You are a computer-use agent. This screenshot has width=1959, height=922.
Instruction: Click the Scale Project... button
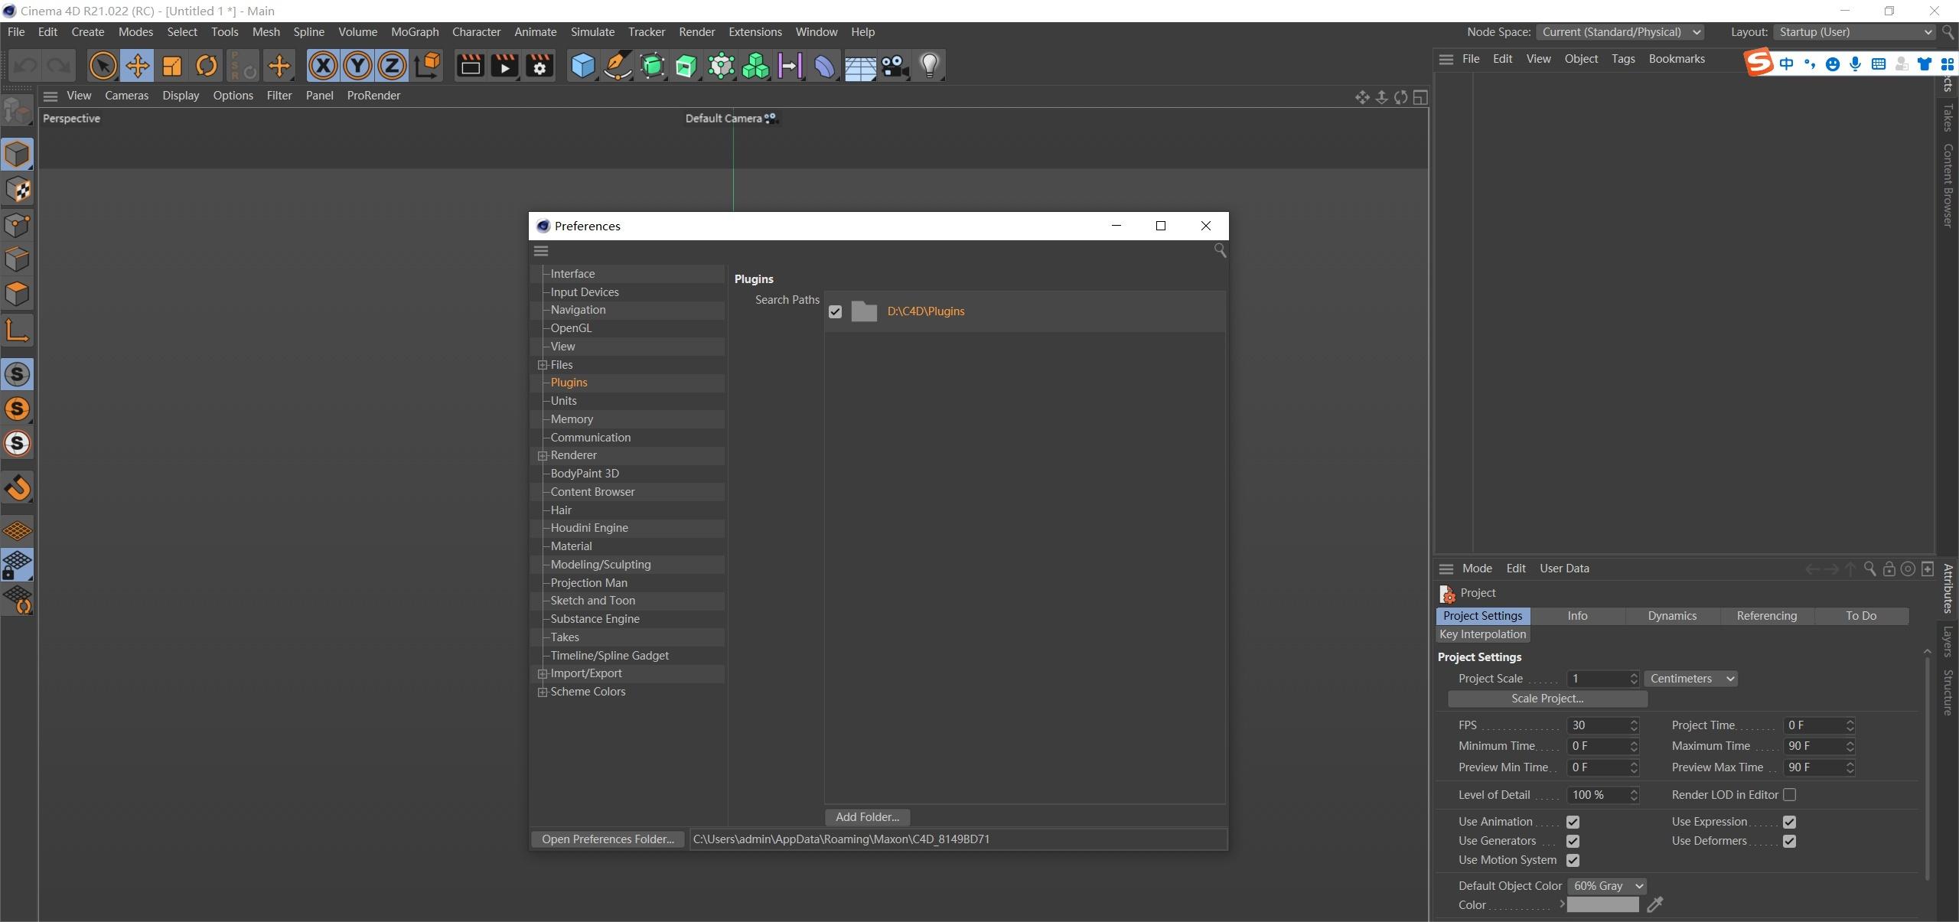[x=1547, y=699]
